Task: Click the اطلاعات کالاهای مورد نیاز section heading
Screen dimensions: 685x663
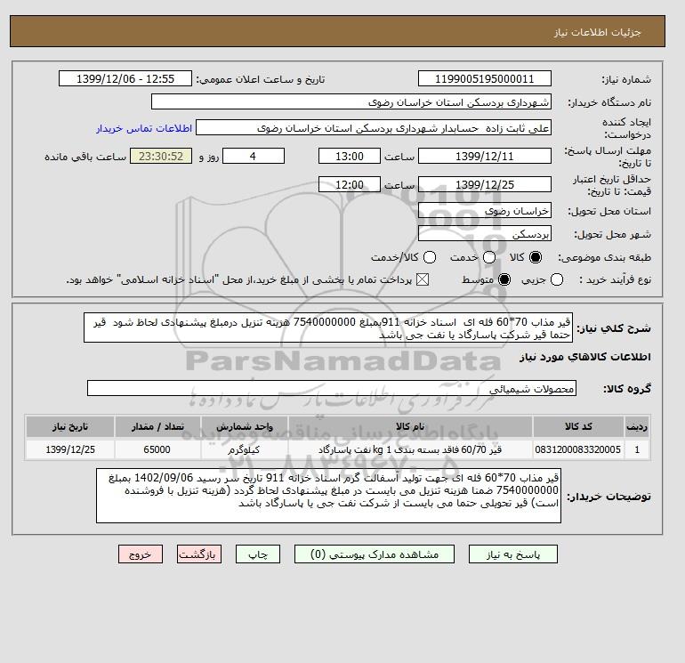Action: pos(585,357)
